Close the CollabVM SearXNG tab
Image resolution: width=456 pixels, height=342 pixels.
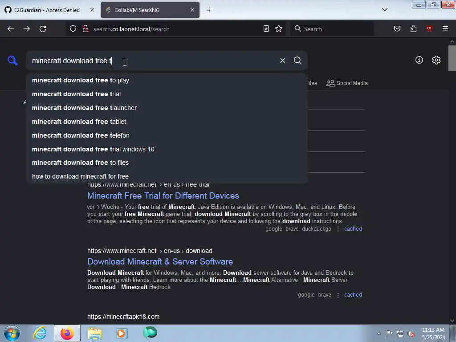pyautogui.click(x=192, y=10)
